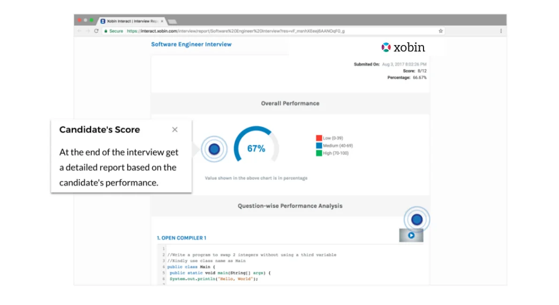Click the pulsing hotspot beside the 67% gauge
The image size is (559, 305).
tap(214, 149)
